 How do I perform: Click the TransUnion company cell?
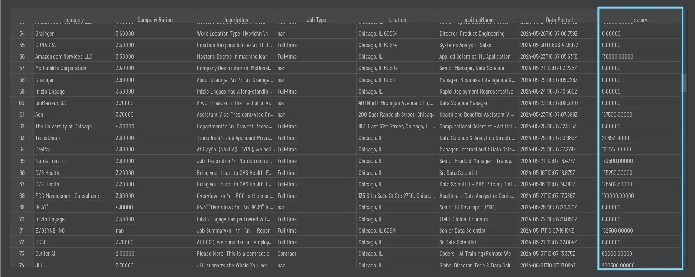click(x=74, y=138)
